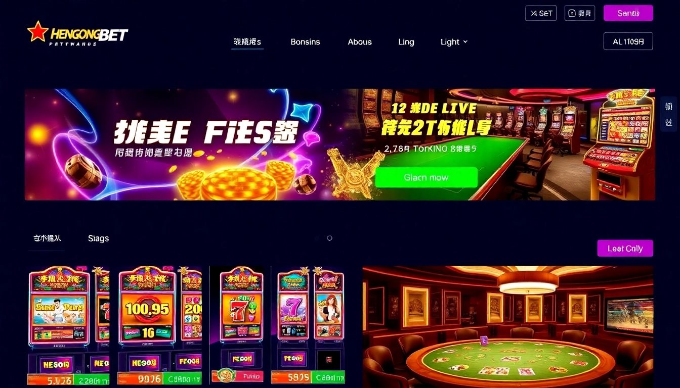Select the first underlined navigation tab
The width and height of the screenshot is (680, 388).
pos(247,42)
